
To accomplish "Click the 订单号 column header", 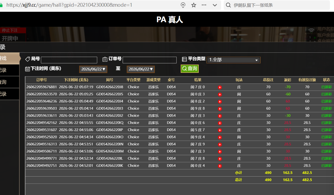I will point(42,80).
